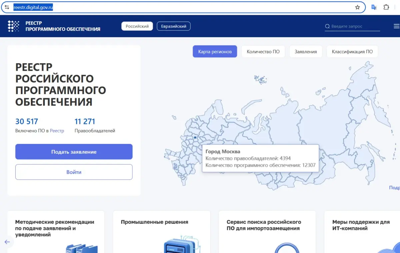Select the Российский registry toggle
The height and width of the screenshot is (253, 400).
pyautogui.click(x=137, y=26)
